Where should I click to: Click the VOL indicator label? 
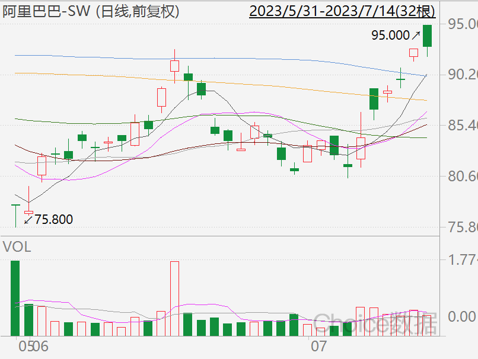(x=17, y=246)
